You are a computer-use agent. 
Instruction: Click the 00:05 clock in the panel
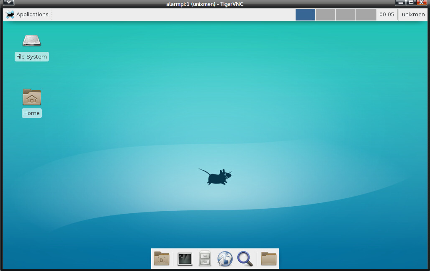[387, 15]
